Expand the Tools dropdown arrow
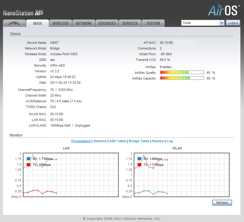Viewport: 244px width, 222px height. [222, 23]
